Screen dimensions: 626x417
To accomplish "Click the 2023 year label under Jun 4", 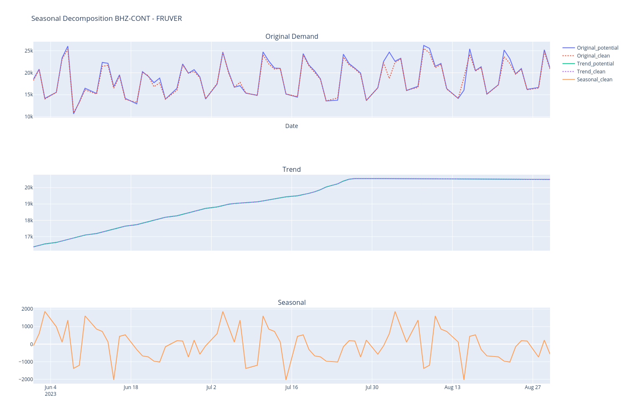I will (x=50, y=394).
